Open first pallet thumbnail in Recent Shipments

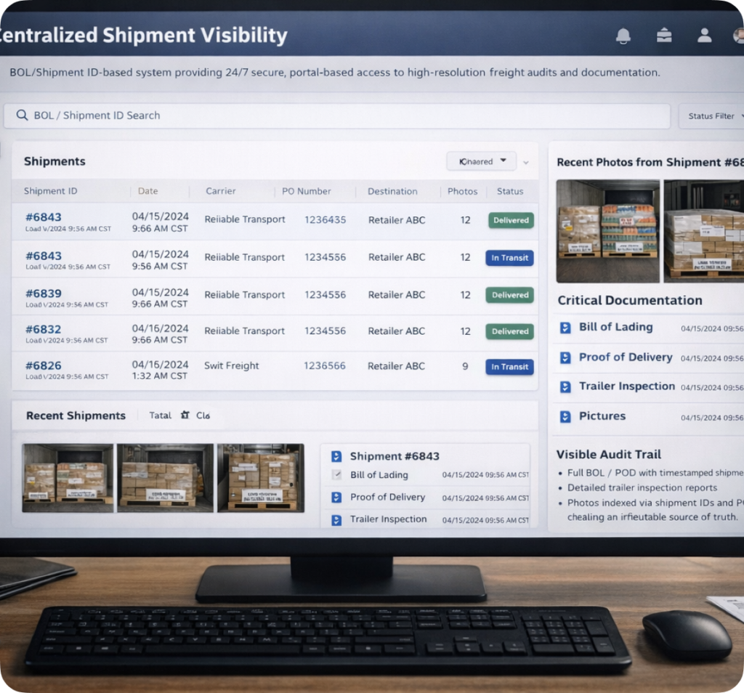[x=68, y=477]
